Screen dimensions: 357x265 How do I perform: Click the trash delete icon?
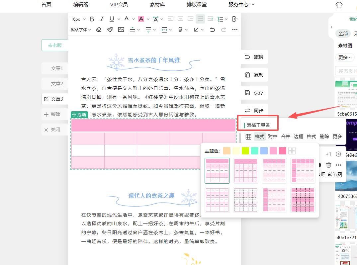(328, 165)
